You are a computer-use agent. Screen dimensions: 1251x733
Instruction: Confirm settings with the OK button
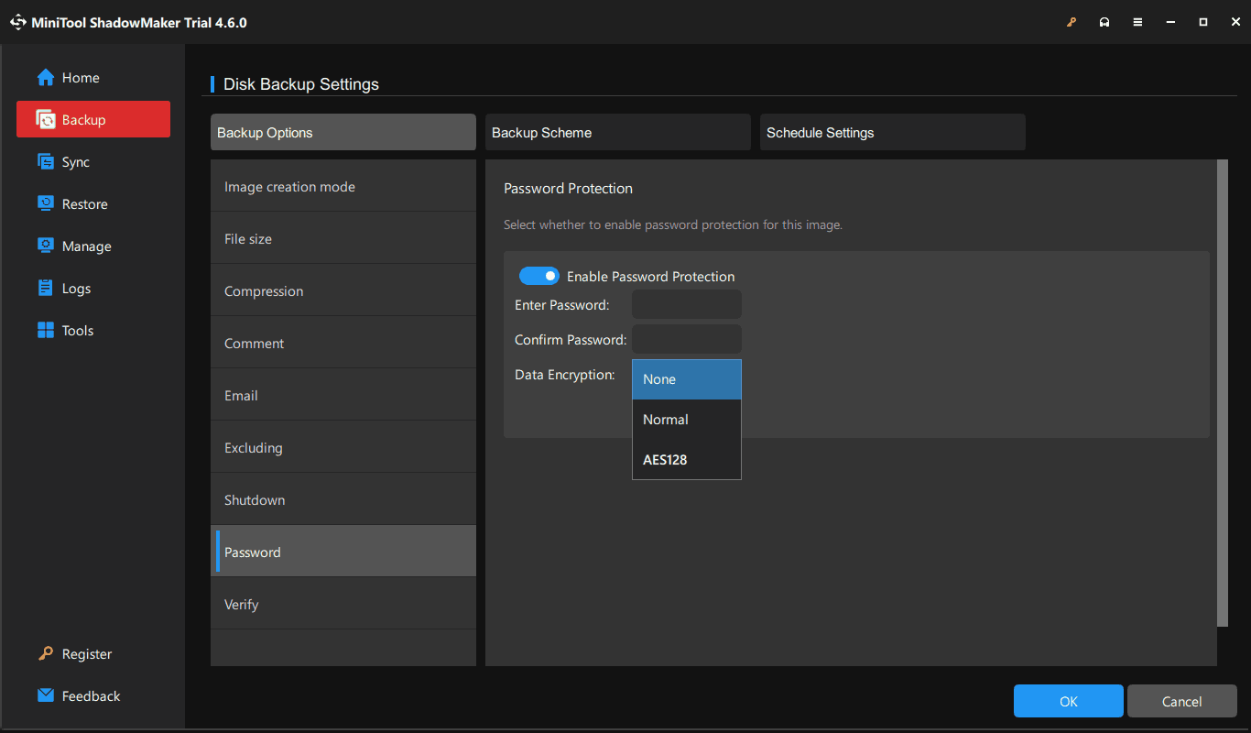[x=1068, y=700]
